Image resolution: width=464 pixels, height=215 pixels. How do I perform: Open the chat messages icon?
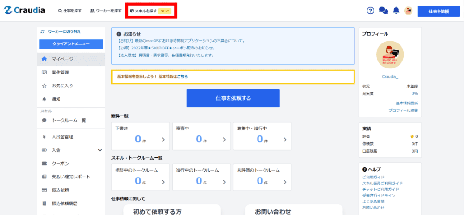click(383, 11)
